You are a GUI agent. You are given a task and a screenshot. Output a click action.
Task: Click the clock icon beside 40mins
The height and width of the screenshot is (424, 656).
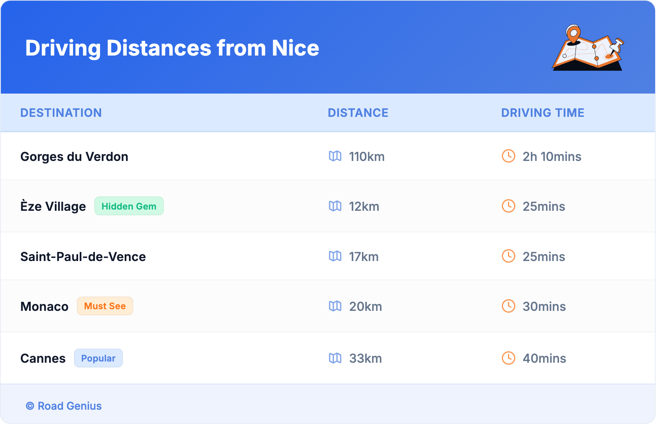[x=508, y=358]
